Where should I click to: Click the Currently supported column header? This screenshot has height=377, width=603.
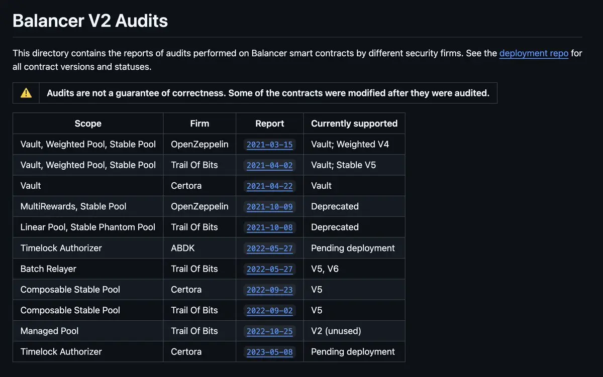point(354,123)
